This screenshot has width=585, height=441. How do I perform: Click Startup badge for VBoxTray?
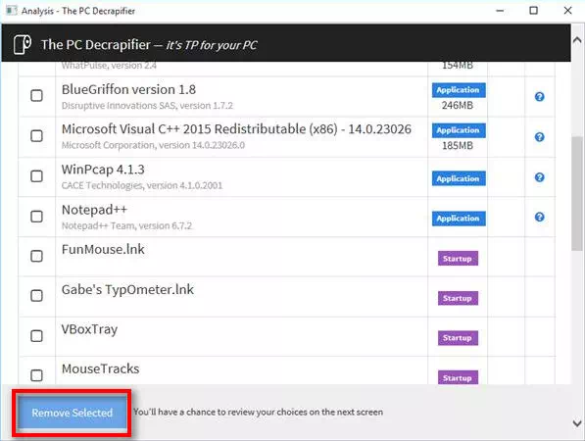458,338
